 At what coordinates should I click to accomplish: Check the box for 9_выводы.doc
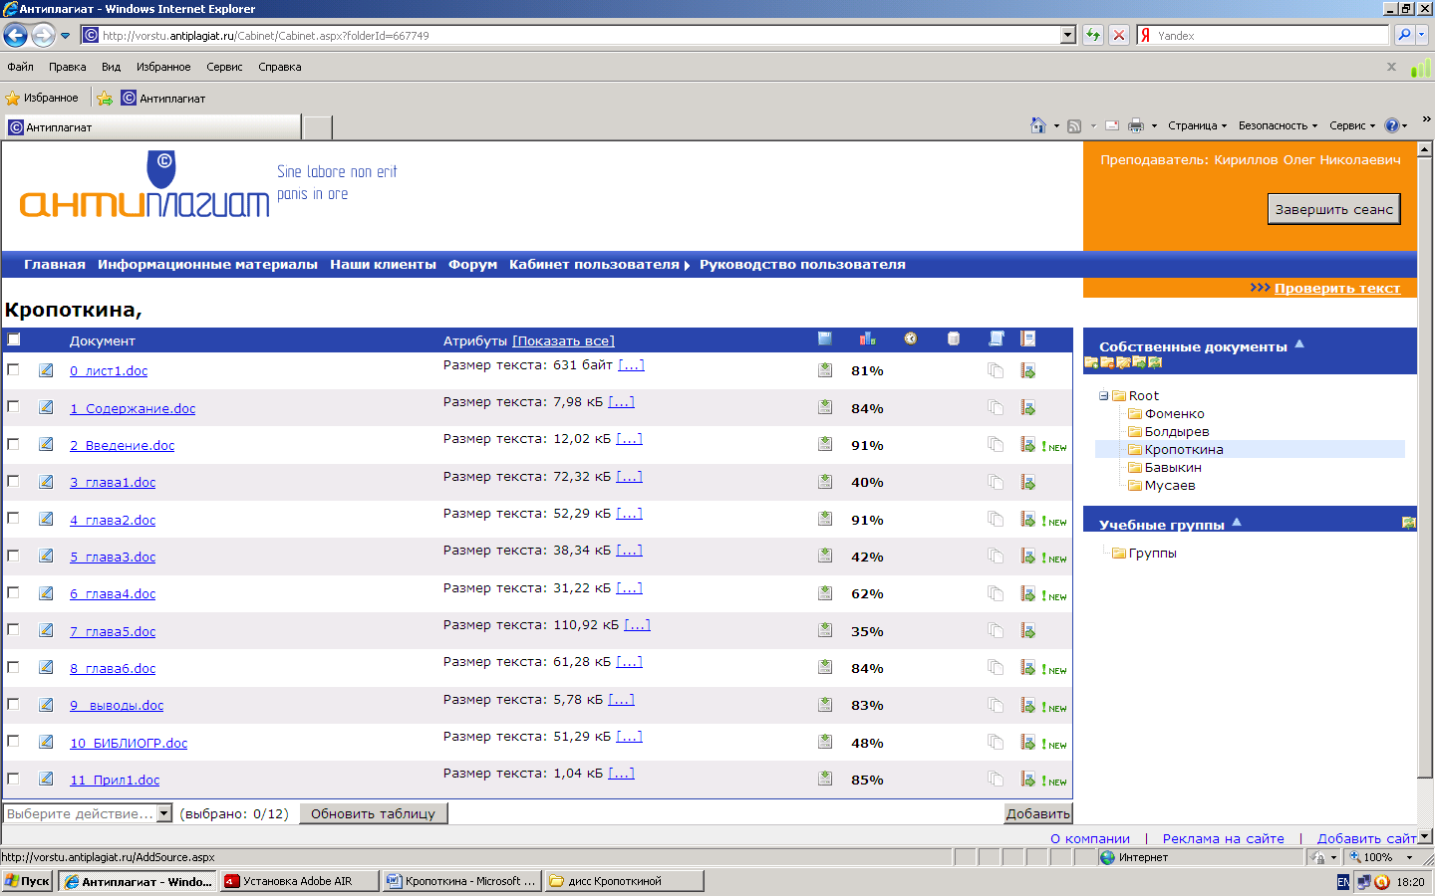click(x=14, y=704)
